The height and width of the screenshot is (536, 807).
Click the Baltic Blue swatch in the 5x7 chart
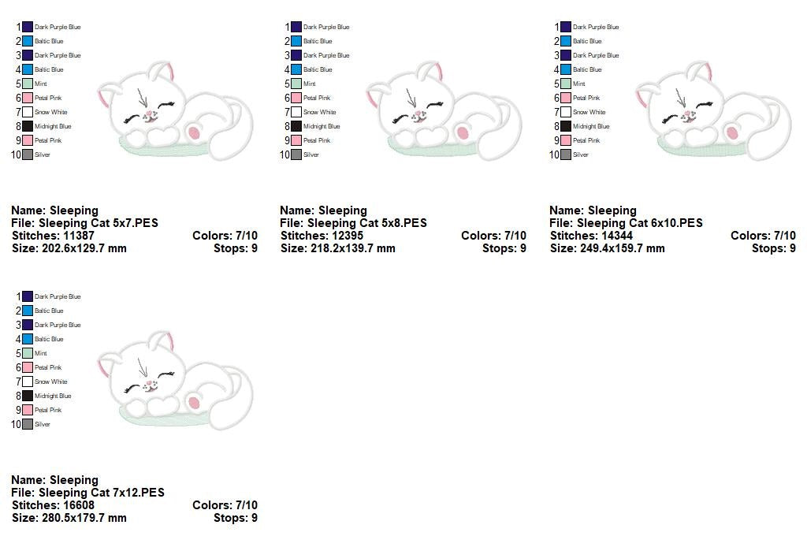pos(26,40)
